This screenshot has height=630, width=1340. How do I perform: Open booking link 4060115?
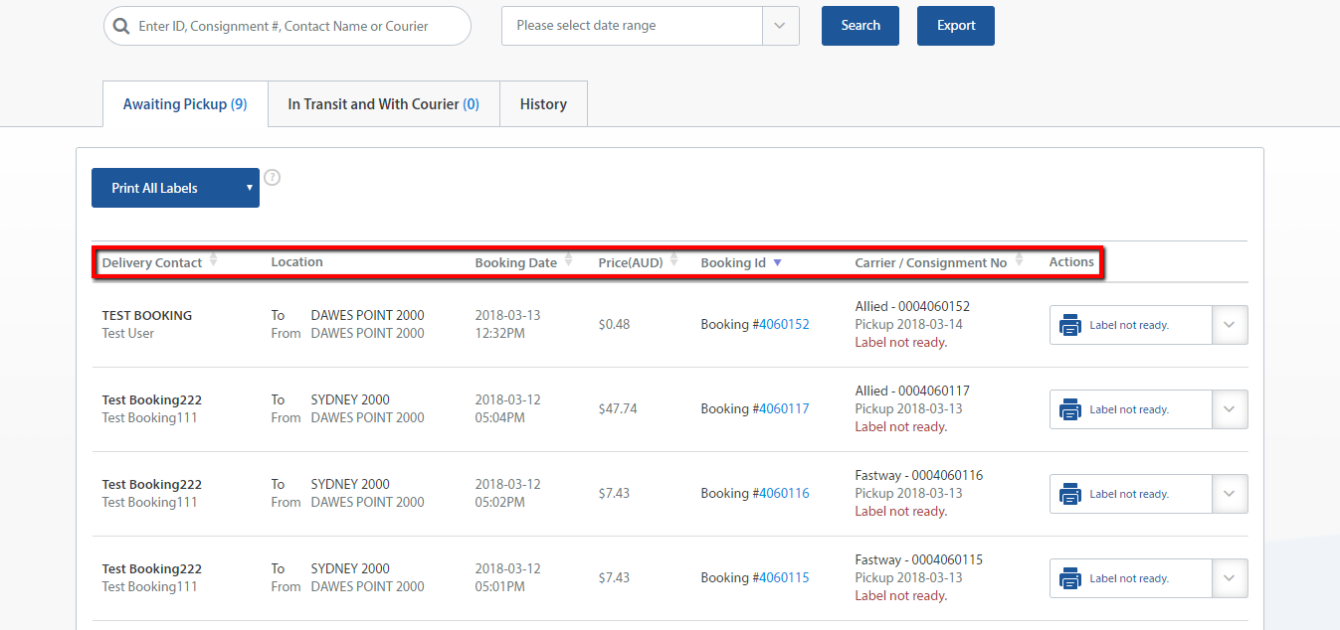[x=784, y=578]
